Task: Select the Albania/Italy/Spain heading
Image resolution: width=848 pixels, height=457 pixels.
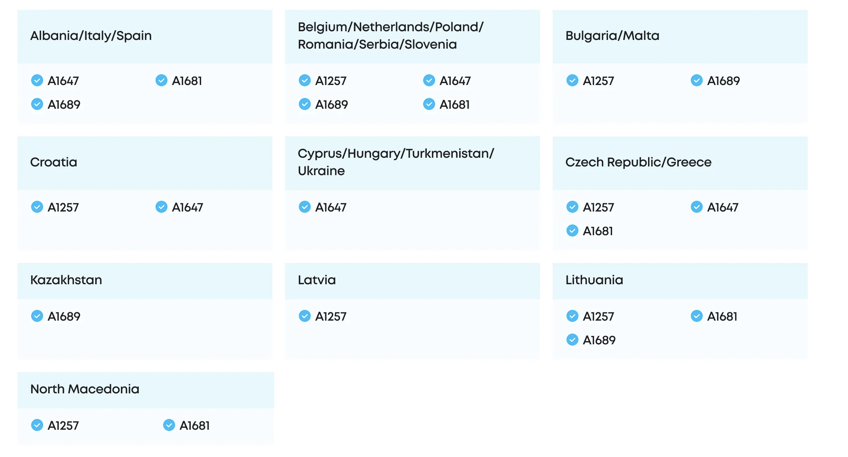Action: coord(91,36)
